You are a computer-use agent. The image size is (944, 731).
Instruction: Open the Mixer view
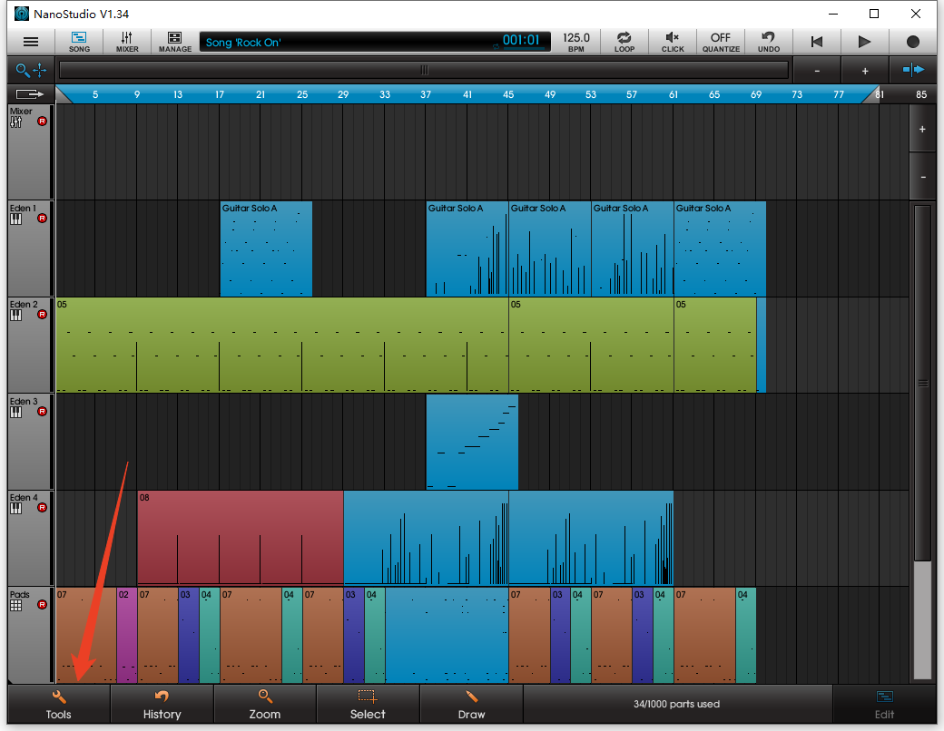[127, 42]
